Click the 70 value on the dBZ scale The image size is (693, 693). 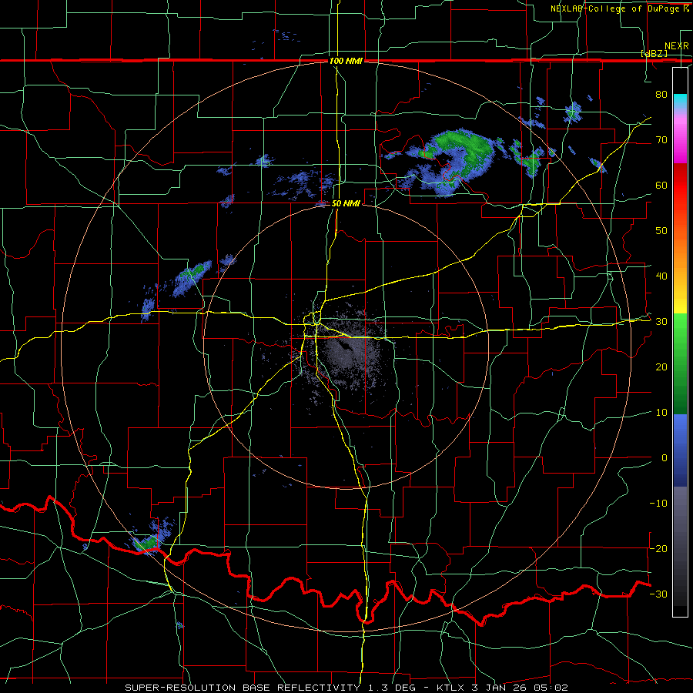(x=661, y=140)
